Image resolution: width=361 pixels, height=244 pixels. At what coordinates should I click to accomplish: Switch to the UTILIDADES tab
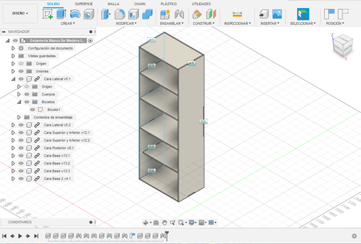tap(201, 4)
